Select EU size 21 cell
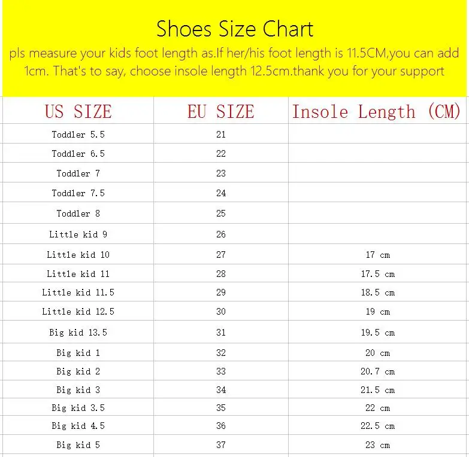The height and width of the screenshot is (457, 469). click(x=221, y=135)
